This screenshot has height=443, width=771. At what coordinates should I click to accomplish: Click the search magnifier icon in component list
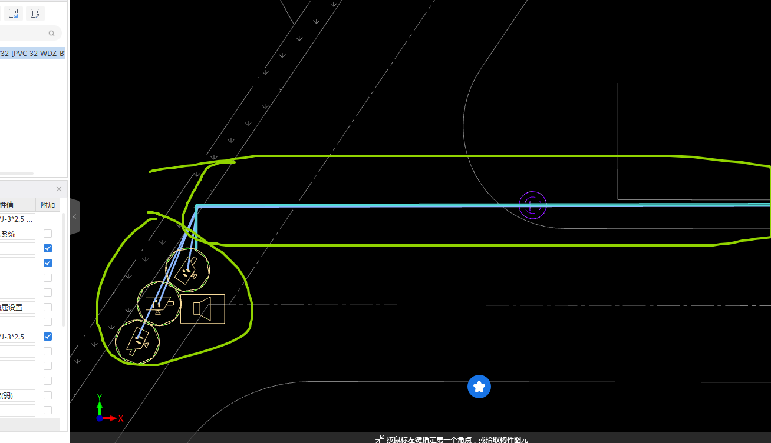[52, 34]
